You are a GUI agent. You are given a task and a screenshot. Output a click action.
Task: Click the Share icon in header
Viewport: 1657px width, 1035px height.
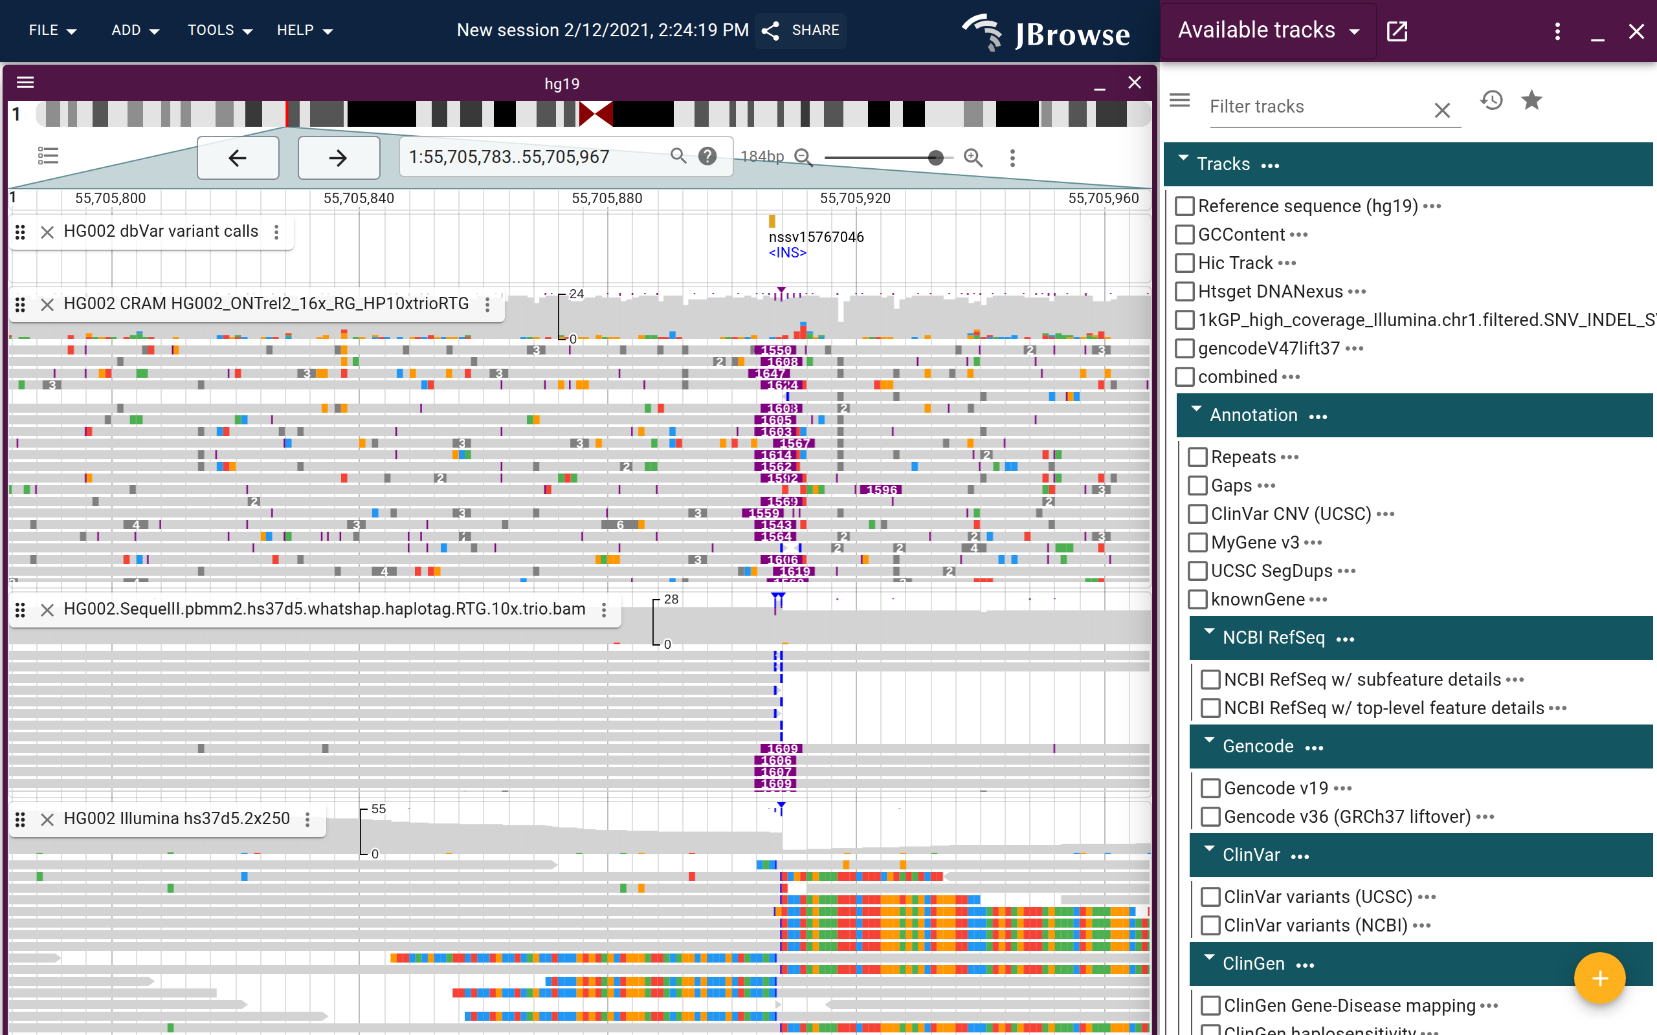pos(770,30)
